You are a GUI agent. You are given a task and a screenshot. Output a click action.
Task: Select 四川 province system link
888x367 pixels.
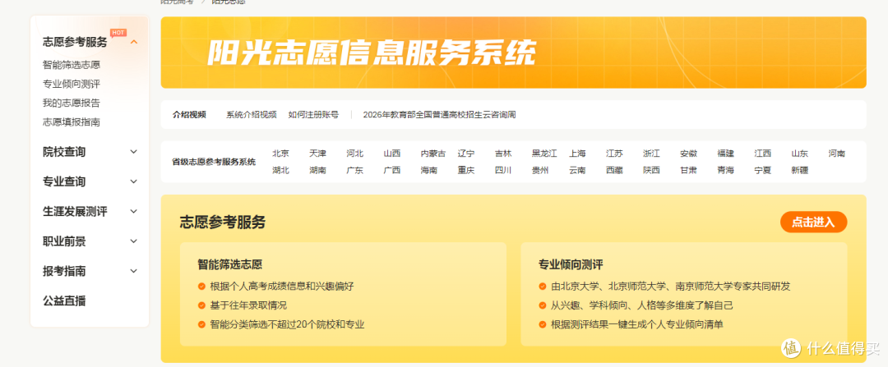coord(503,170)
